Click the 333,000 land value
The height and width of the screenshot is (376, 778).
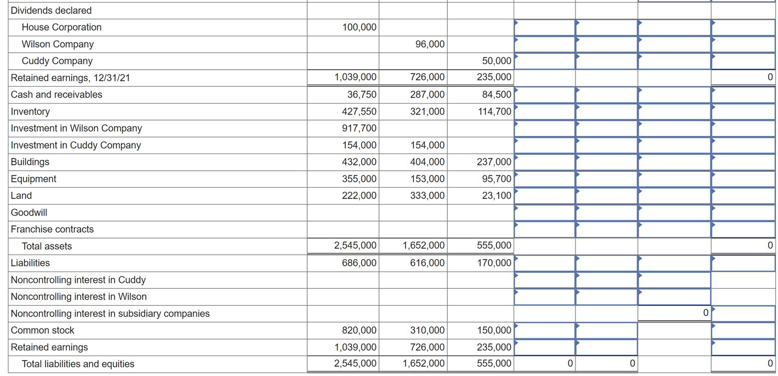(427, 196)
